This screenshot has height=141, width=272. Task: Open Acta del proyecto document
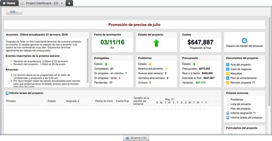coord(241,64)
